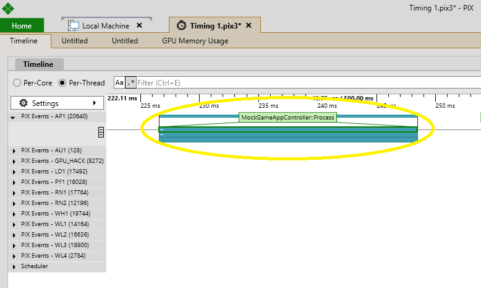Click the Settings gear icon

23,103
